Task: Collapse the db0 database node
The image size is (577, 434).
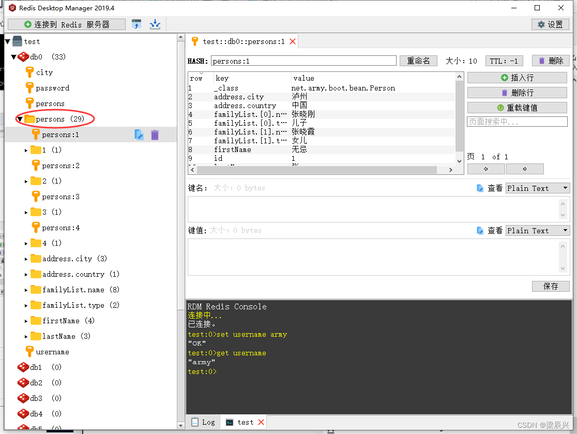Action: 13,57
